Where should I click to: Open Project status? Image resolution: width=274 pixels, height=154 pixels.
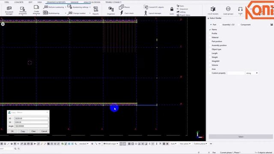(x=183, y=15)
